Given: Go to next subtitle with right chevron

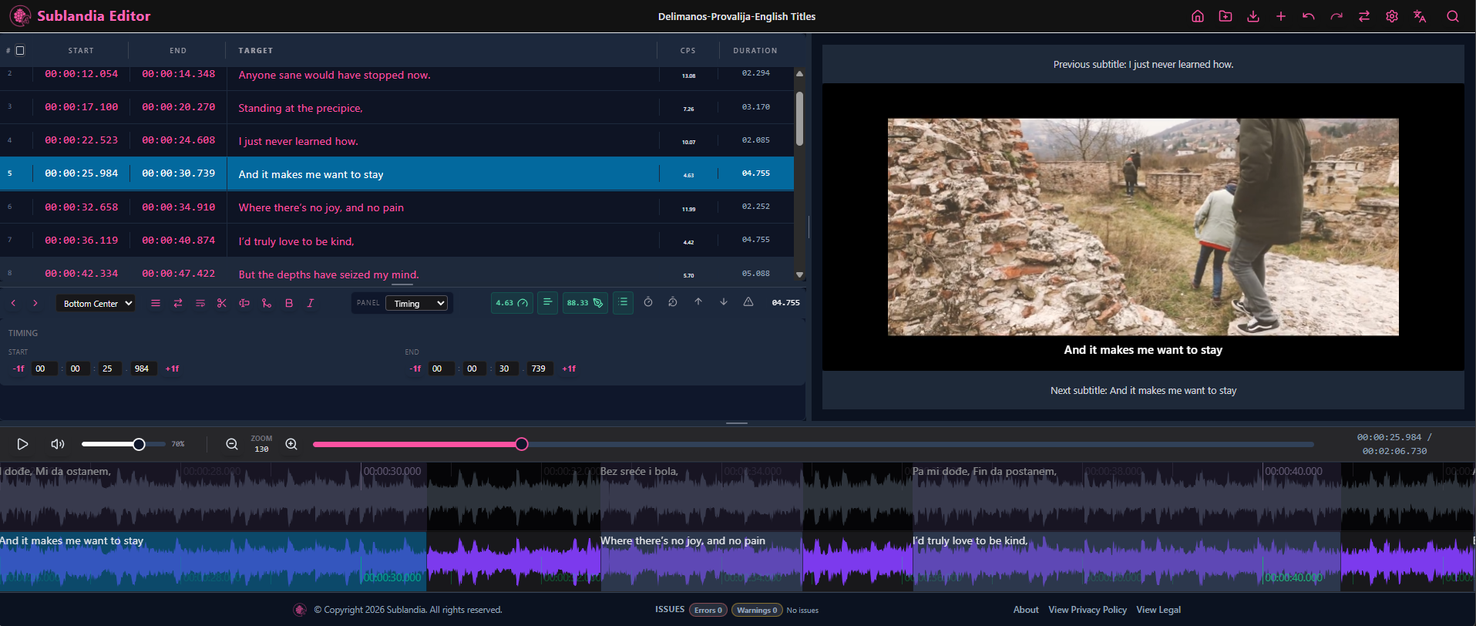Looking at the screenshot, I should [x=35, y=303].
